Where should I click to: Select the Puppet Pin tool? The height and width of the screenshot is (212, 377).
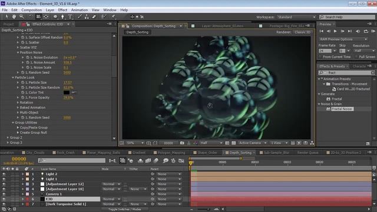[113, 16]
